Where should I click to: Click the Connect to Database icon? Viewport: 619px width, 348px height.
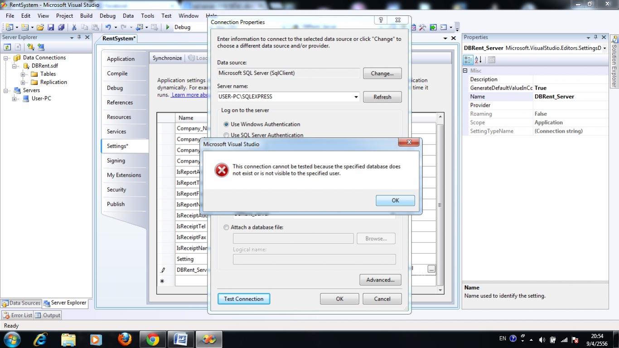(x=30, y=47)
